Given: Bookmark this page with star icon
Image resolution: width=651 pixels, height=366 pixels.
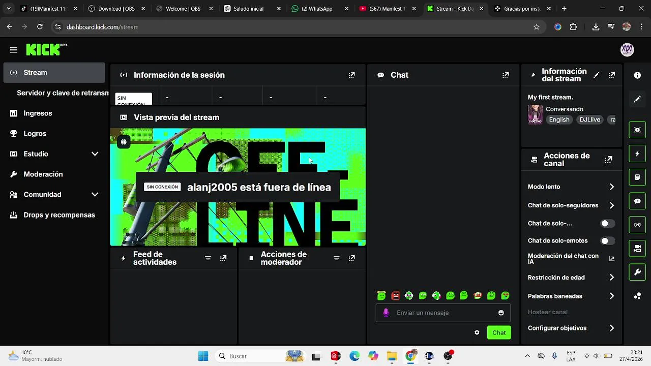Looking at the screenshot, I should tap(536, 27).
